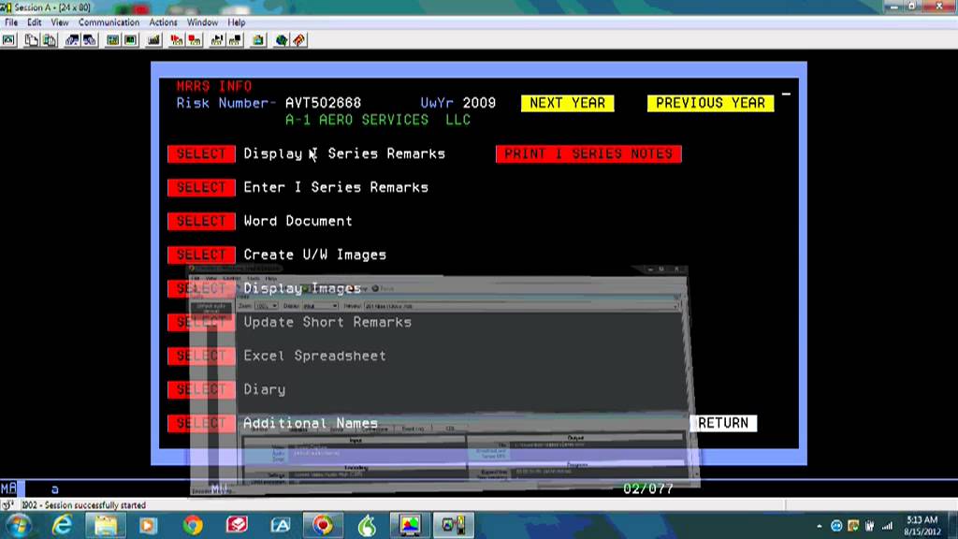
Task: Click the Quit Playing Macro icon
Action: tap(235, 40)
